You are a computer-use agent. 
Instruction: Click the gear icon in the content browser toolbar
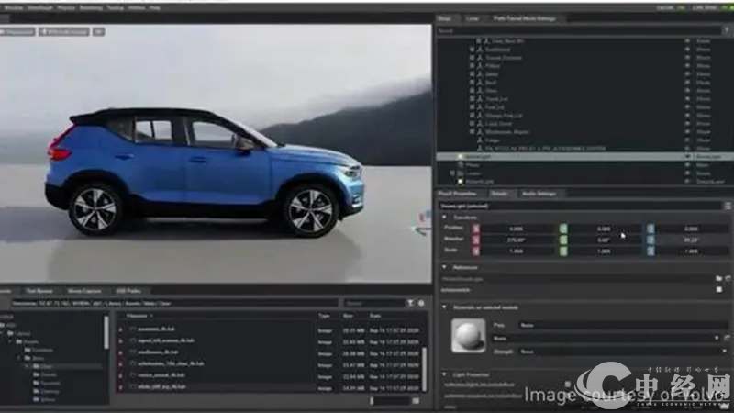pyautogui.click(x=421, y=302)
